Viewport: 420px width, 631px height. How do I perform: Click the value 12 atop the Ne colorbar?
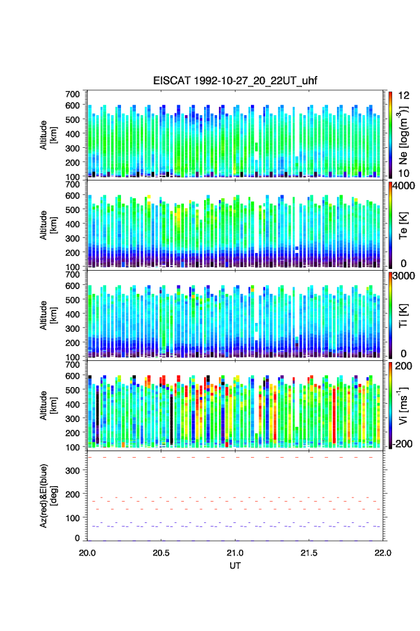[403, 96]
